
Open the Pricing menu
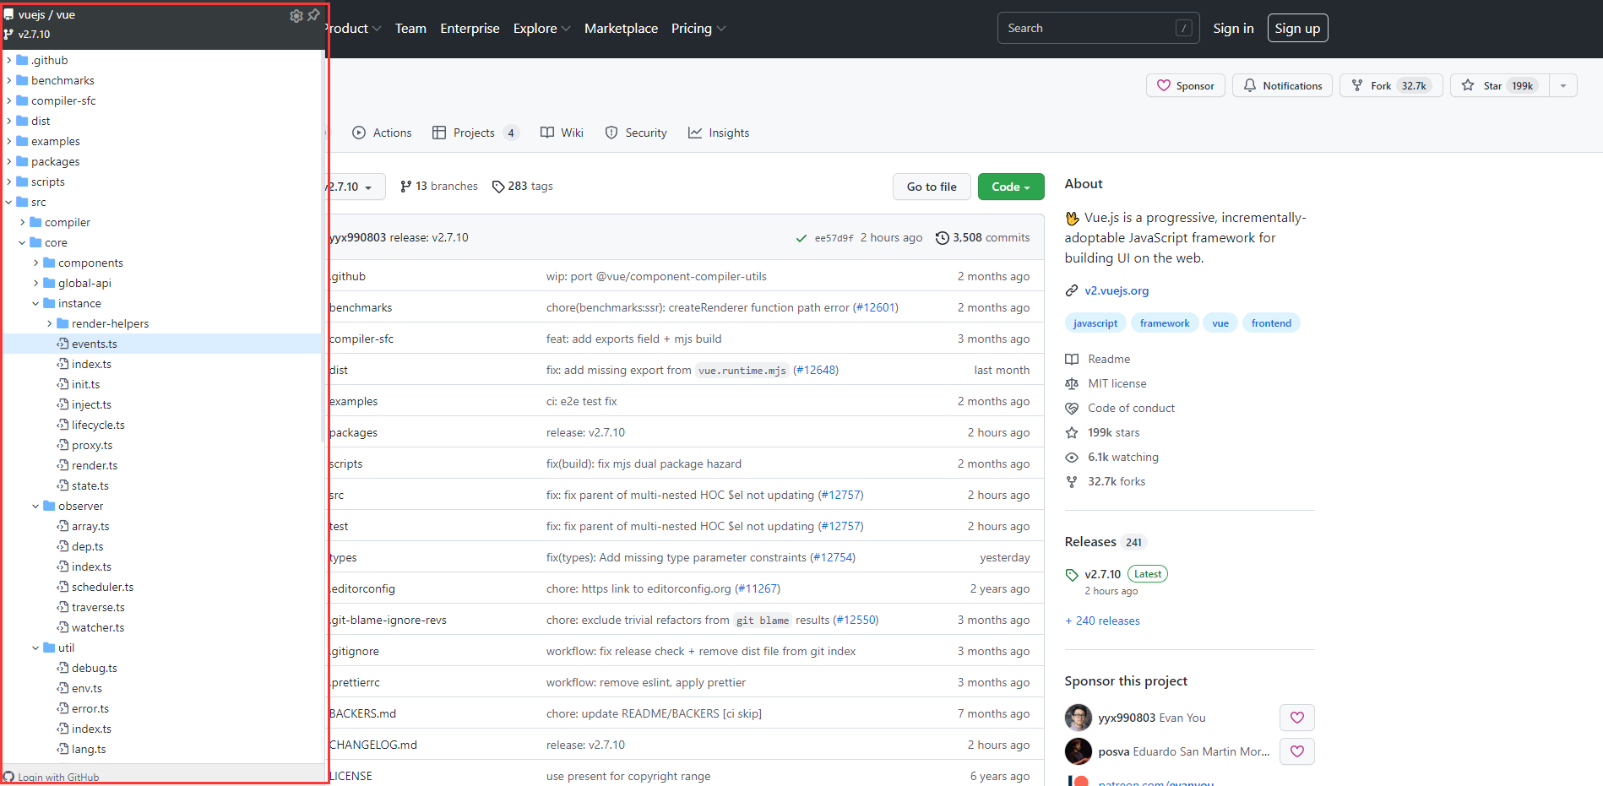pos(698,29)
